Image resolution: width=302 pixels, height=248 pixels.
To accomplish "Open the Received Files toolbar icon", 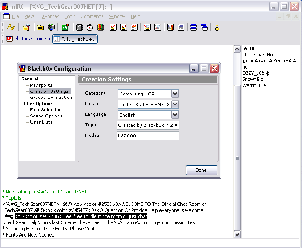I will [147, 27].
